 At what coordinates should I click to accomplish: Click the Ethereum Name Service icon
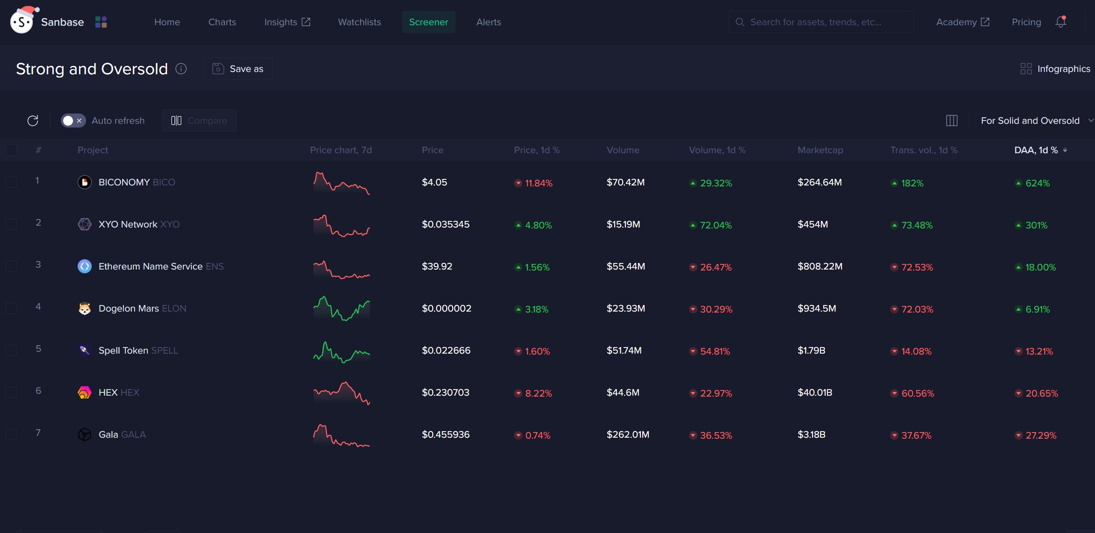coord(85,266)
